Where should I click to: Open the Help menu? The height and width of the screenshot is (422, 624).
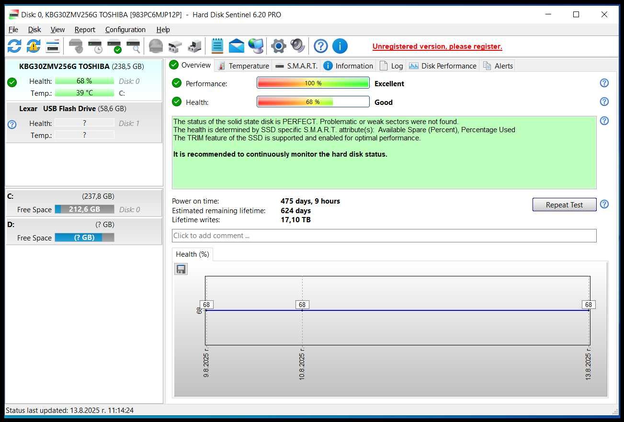tap(163, 30)
